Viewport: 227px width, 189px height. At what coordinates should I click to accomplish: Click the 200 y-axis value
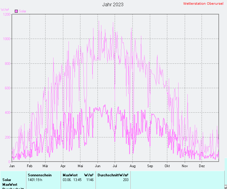[x=7, y=137]
